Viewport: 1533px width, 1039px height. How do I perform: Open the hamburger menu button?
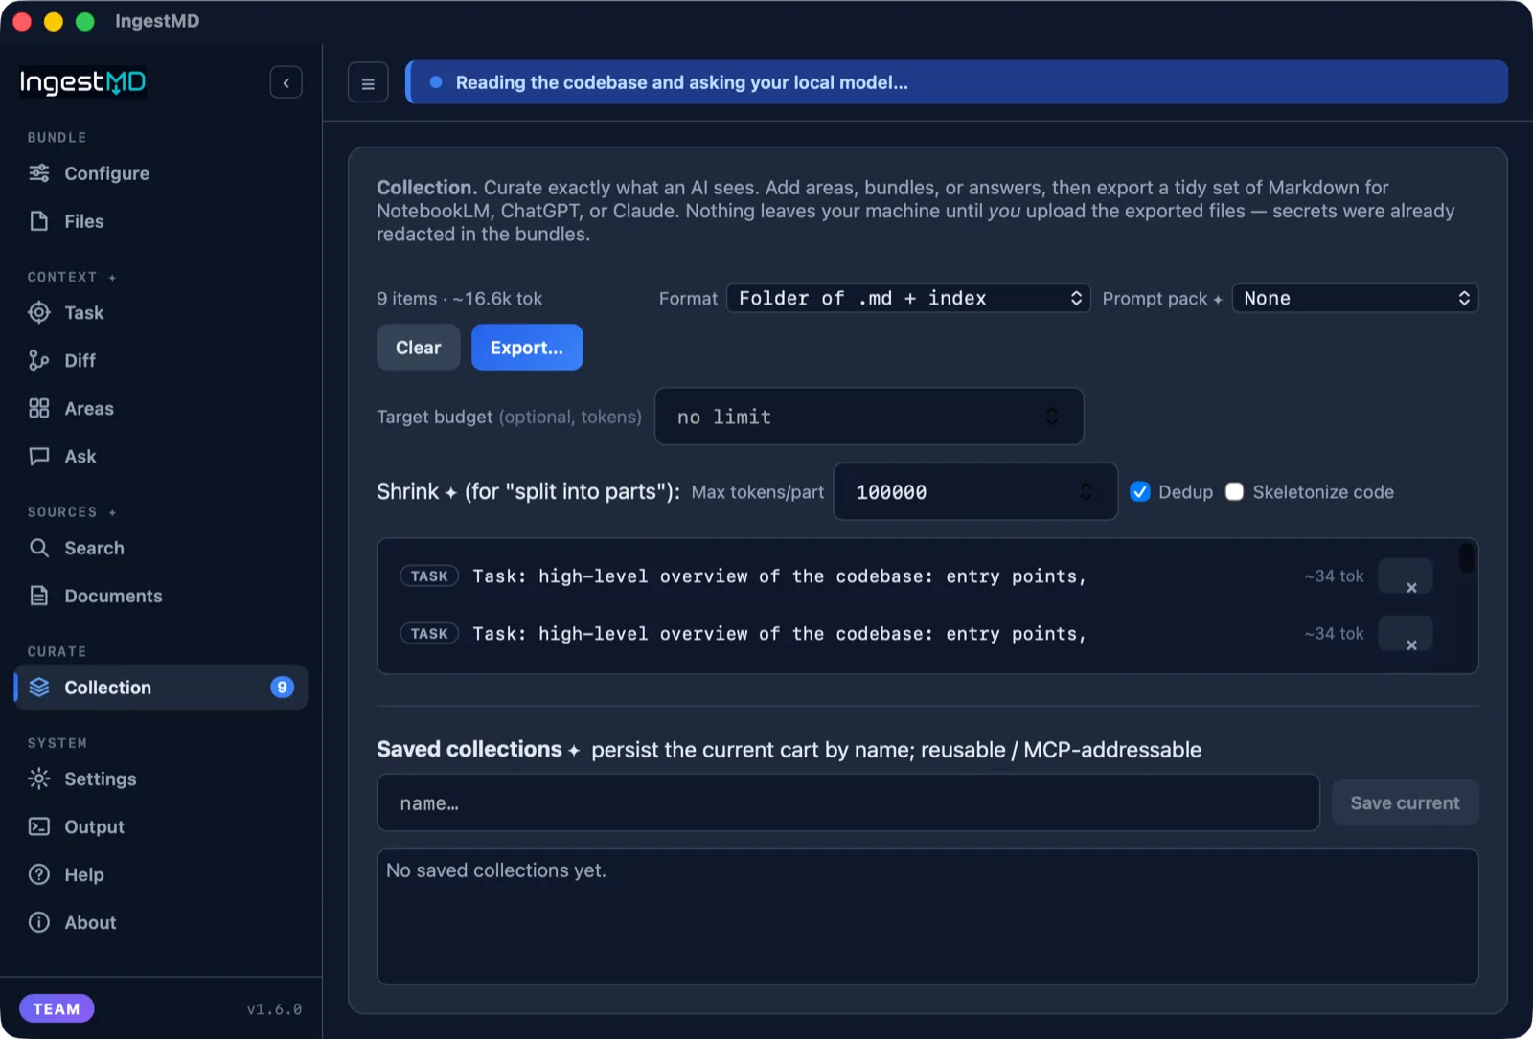[368, 83]
